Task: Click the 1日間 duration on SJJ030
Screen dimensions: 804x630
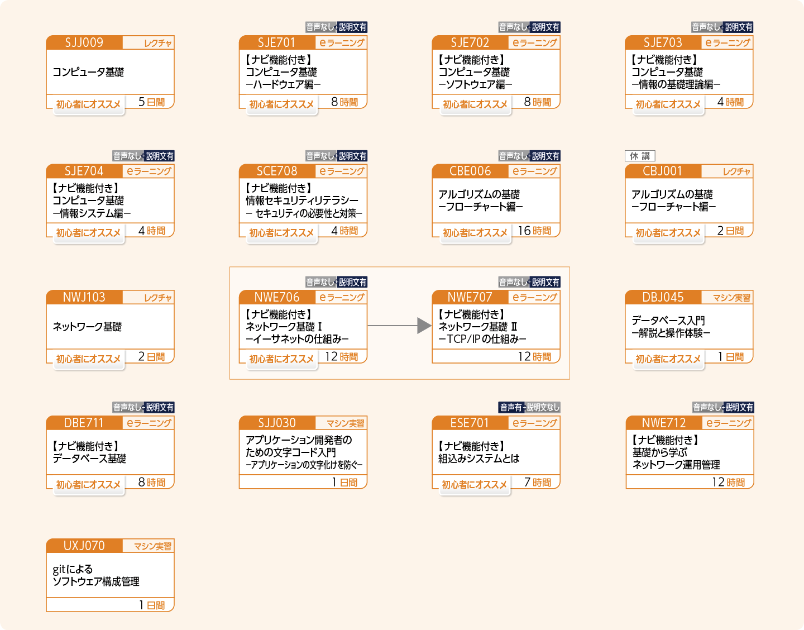Action: point(344,483)
